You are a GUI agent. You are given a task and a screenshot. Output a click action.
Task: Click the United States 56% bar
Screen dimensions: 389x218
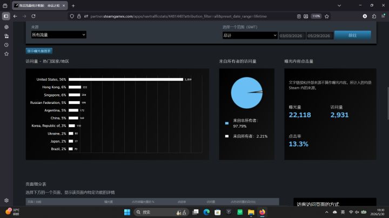[126, 79]
